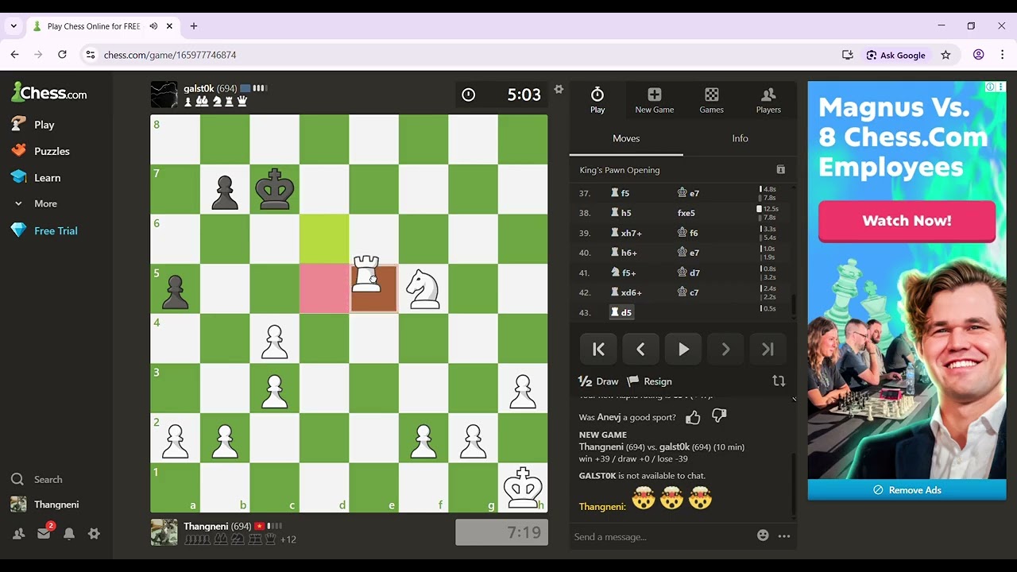Select move fxe5 in the move list
This screenshot has height=572, width=1017.
[x=686, y=213]
